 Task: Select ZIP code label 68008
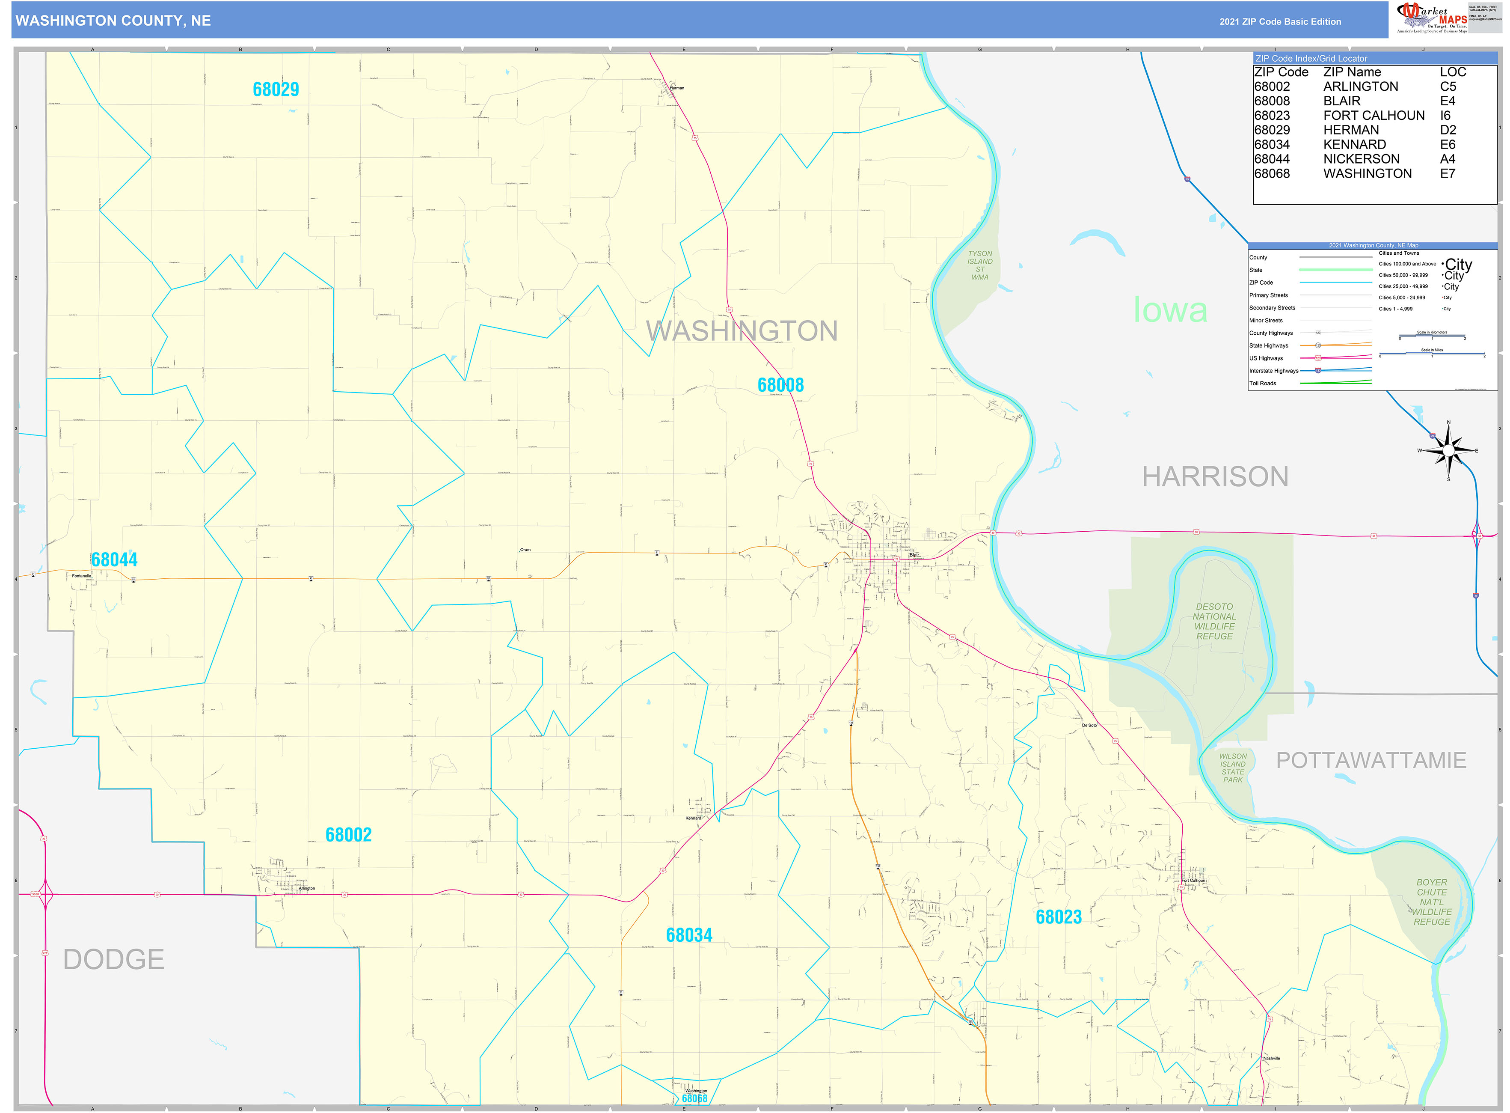(x=780, y=385)
